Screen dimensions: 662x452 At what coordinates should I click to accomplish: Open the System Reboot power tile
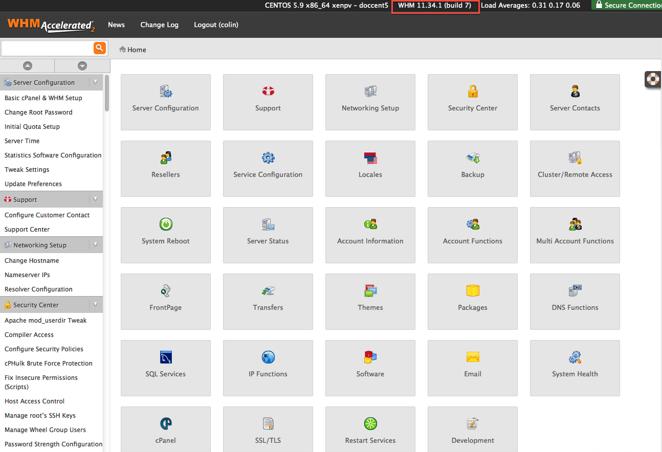pyautogui.click(x=166, y=235)
